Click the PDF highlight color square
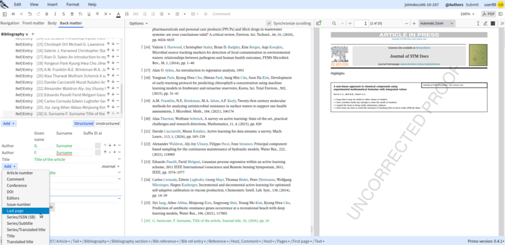Screen dimensions: 505x245 pyautogui.click(x=493, y=23)
